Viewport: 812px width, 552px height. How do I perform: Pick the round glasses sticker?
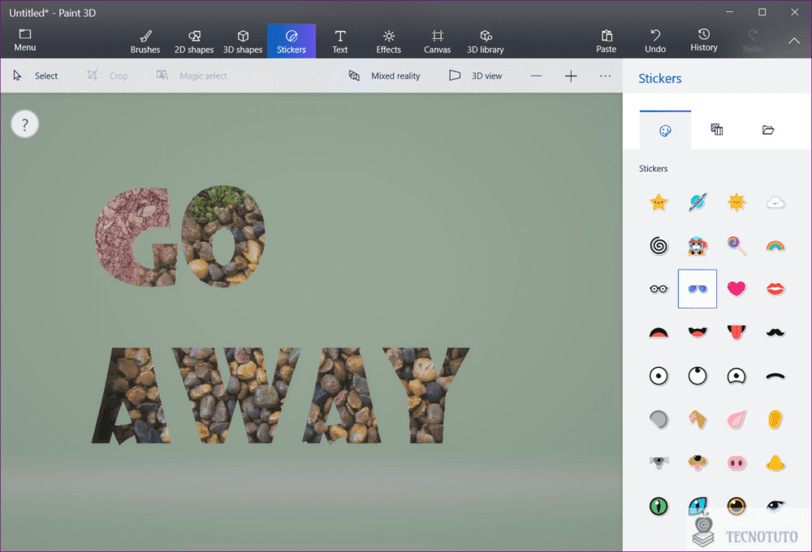coord(659,289)
